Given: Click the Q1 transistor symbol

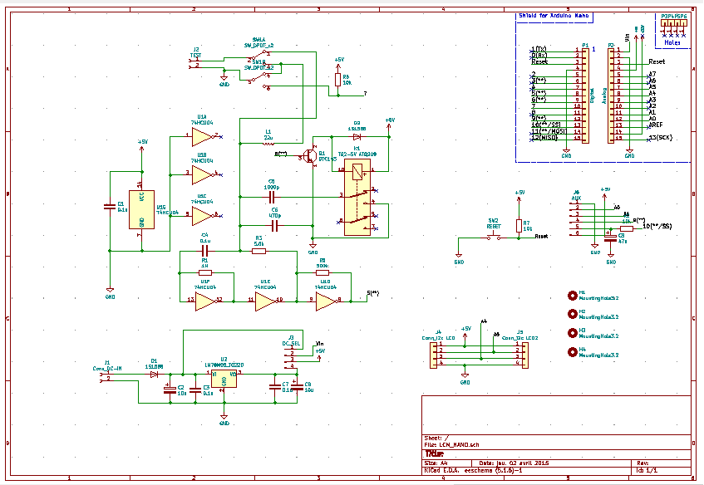Looking at the screenshot, I should [x=313, y=154].
